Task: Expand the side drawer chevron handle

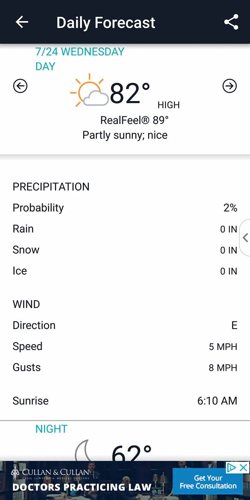Action: [245, 237]
